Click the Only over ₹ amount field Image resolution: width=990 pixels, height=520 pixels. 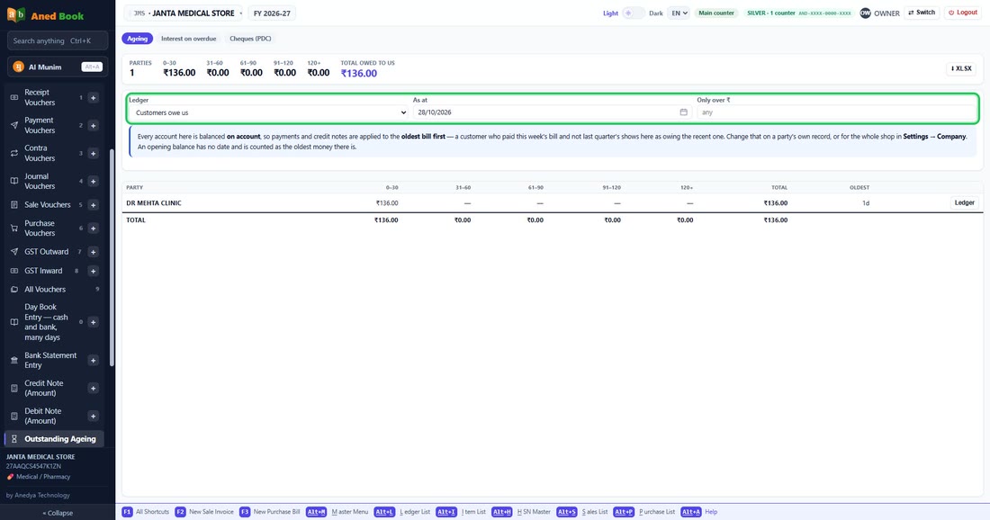coord(836,112)
